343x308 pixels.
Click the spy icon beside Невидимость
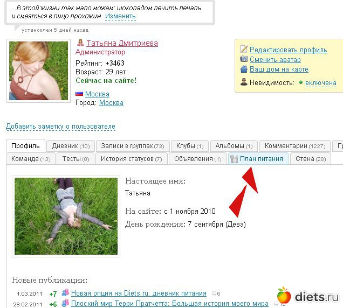[x=244, y=82]
